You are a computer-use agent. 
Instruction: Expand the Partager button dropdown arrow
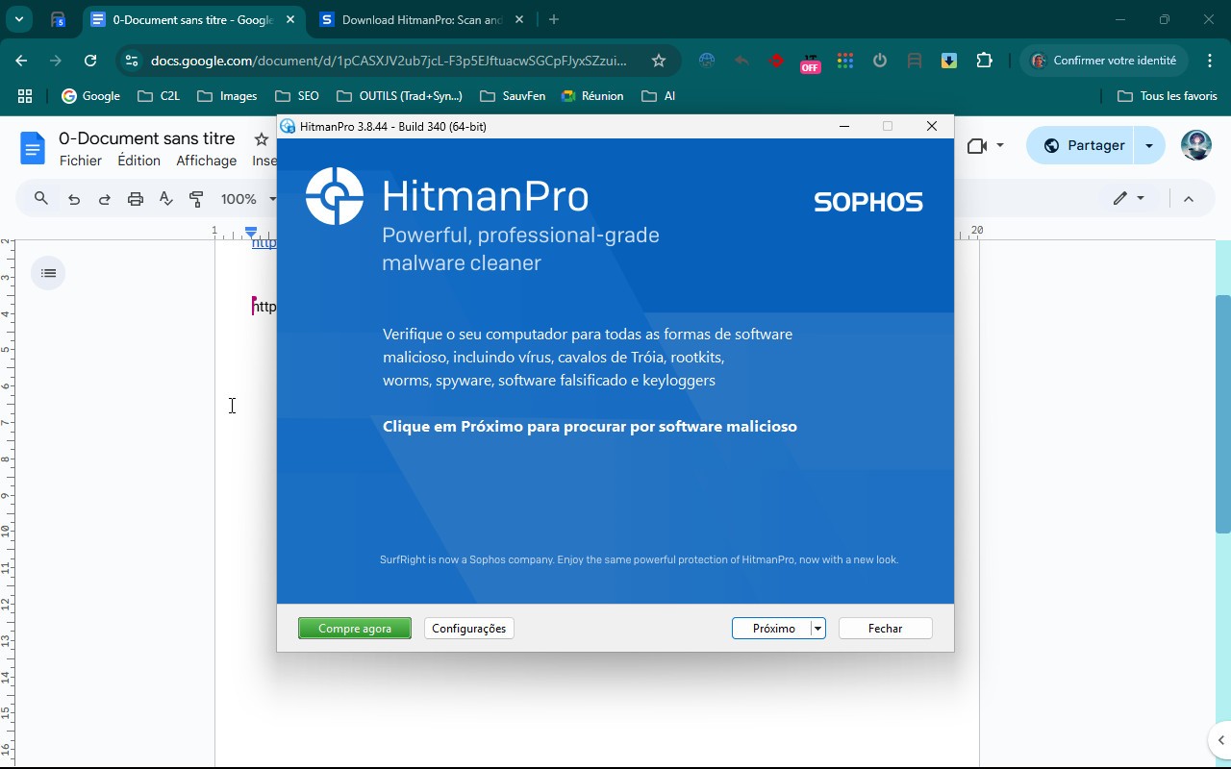pos(1149,145)
